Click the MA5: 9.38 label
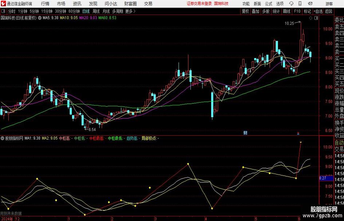Screen dimensions: 344x221 pos(51,18)
